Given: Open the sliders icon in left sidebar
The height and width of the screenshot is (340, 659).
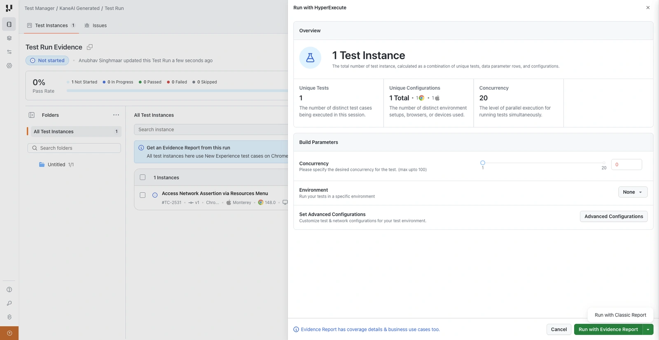Looking at the screenshot, I should click(x=9, y=52).
